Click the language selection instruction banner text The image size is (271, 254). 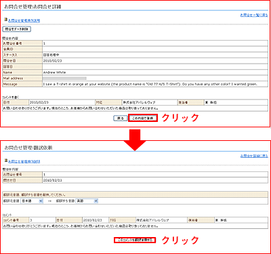coord(35,194)
